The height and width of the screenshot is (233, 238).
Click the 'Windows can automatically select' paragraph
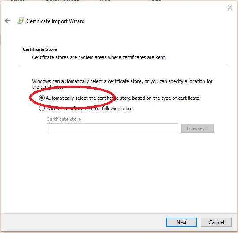pyautogui.click(x=122, y=84)
